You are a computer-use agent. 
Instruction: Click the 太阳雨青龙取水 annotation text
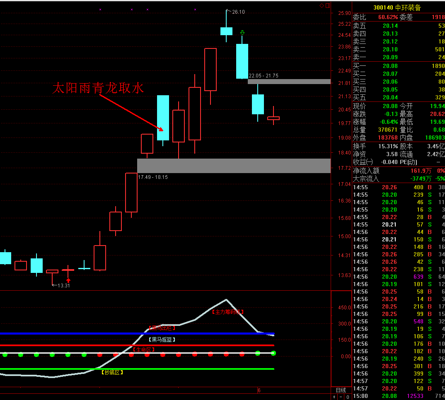tap(98, 88)
